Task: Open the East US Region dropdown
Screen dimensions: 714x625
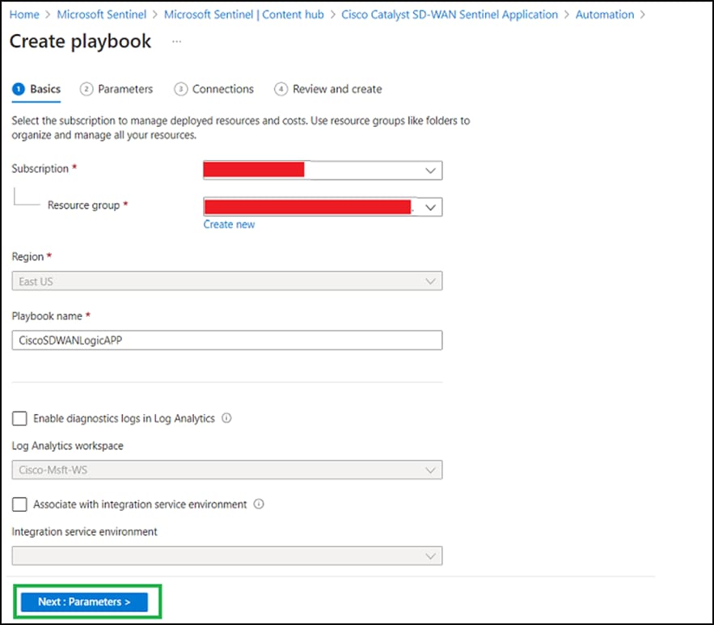Action: [x=226, y=281]
